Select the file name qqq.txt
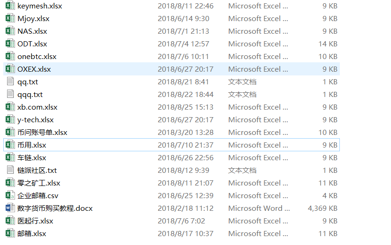 (30, 95)
